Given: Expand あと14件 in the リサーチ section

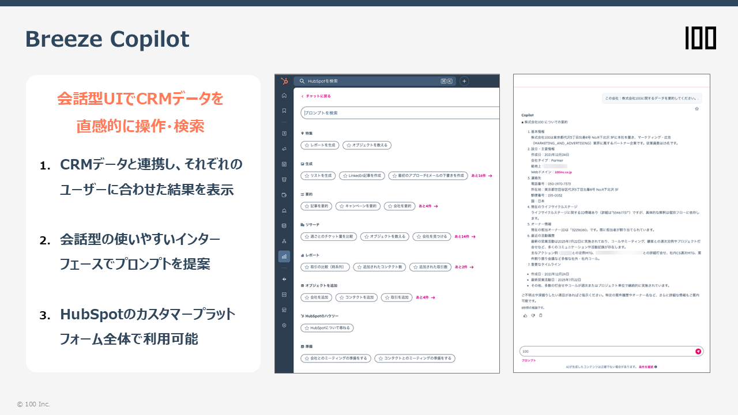Looking at the screenshot, I should tap(465, 236).
